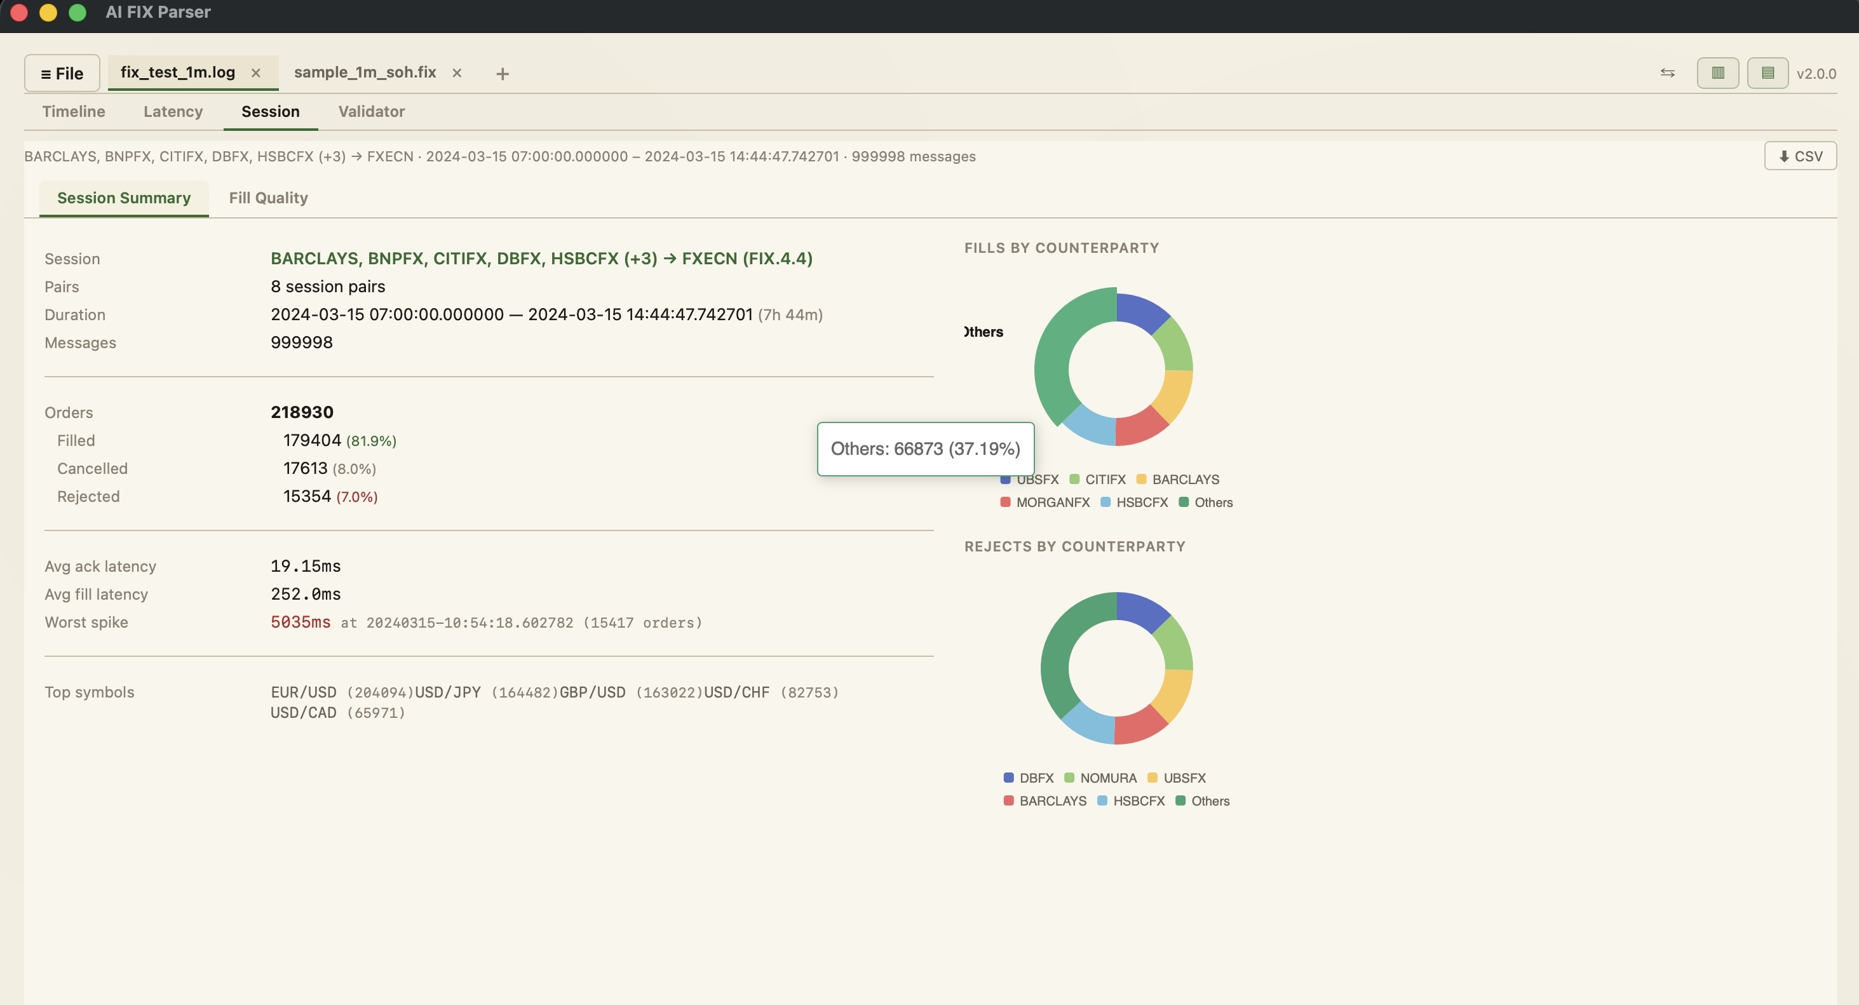Image resolution: width=1859 pixels, height=1005 pixels.
Task: Click the 'Others: 66873 (37.19%)' tooltip
Action: tap(925, 449)
